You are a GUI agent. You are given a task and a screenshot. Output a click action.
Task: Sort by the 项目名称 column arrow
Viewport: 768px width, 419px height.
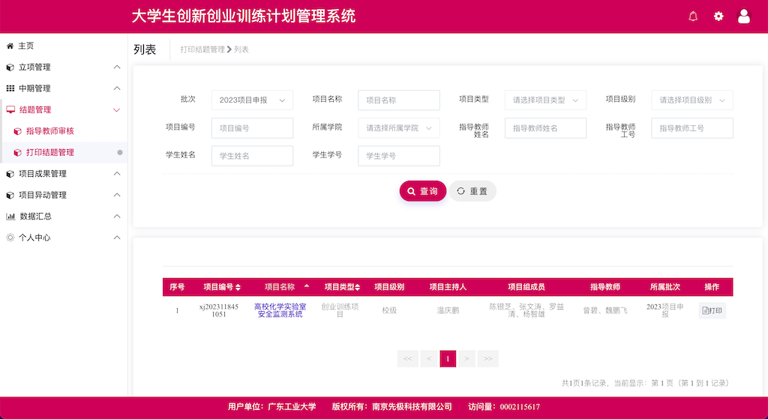[306, 286]
